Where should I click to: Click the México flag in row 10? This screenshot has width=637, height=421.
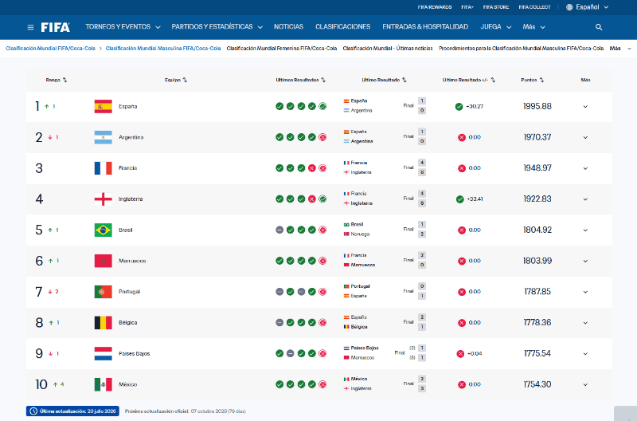coord(104,384)
